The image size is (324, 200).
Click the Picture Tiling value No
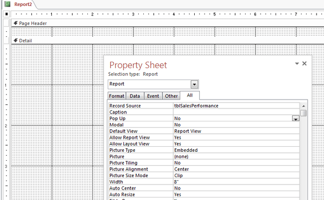click(x=237, y=163)
